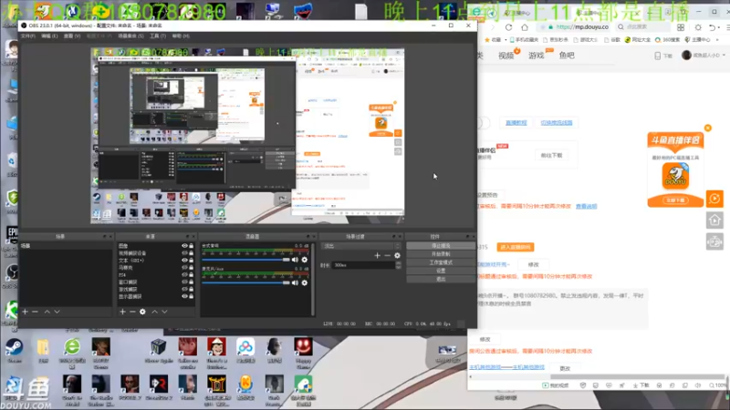Open desktop audio settings gear in mixer
The width and height of the screenshot is (730, 410).
(x=305, y=260)
